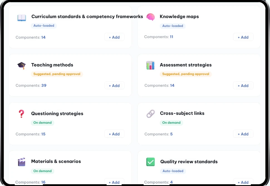Click the Components: 16 count in Materials & scenarios
Image resolution: width=270 pixels, height=186 pixels.
click(30, 182)
